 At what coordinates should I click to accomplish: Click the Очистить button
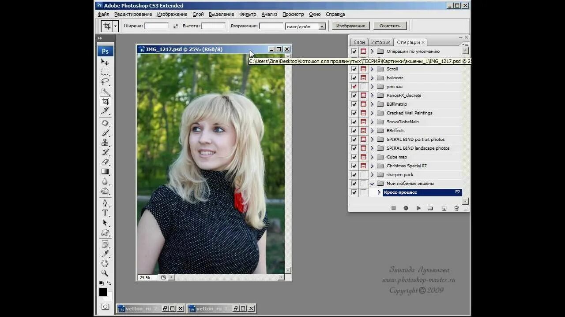(390, 26)
